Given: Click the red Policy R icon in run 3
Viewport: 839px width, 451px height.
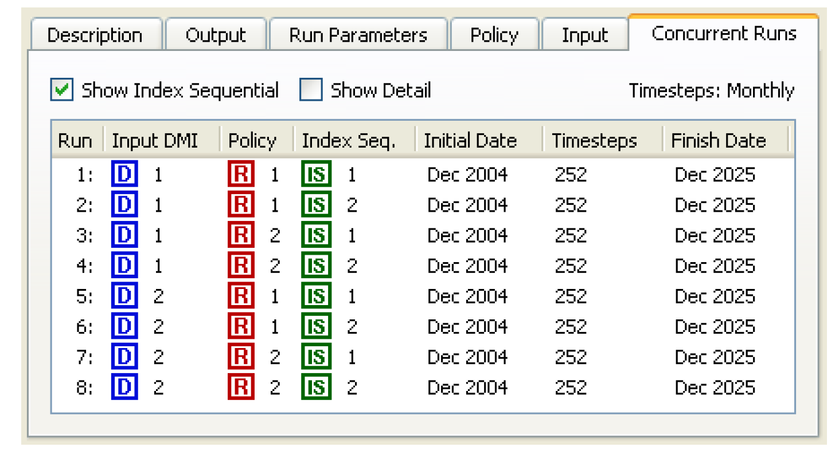Looking at the screenshot, I should coord(241,235).
